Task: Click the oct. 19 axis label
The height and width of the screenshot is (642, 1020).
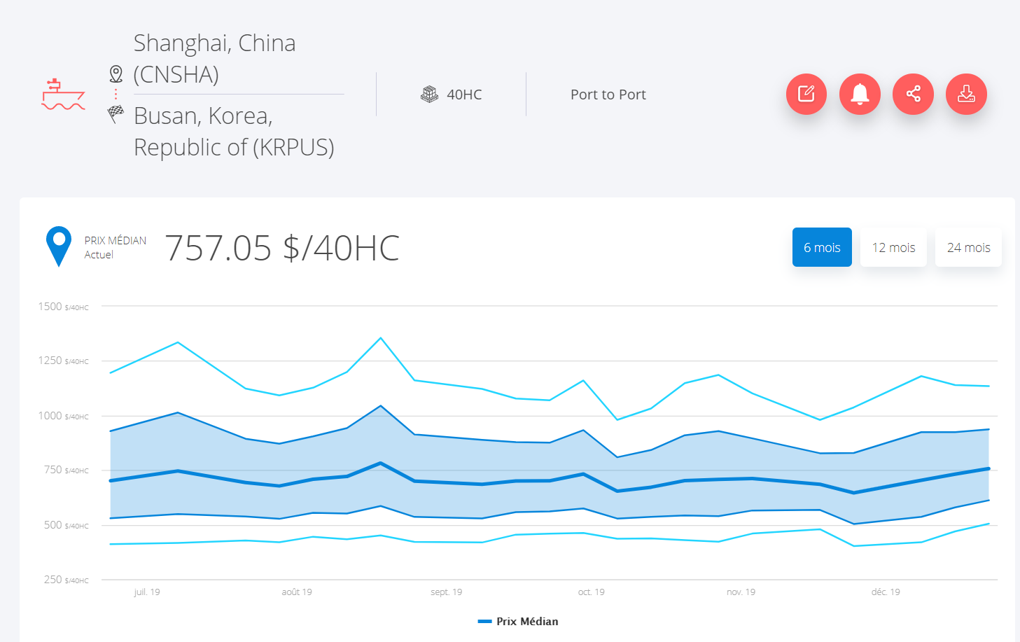Action: (x=591, y=592)
